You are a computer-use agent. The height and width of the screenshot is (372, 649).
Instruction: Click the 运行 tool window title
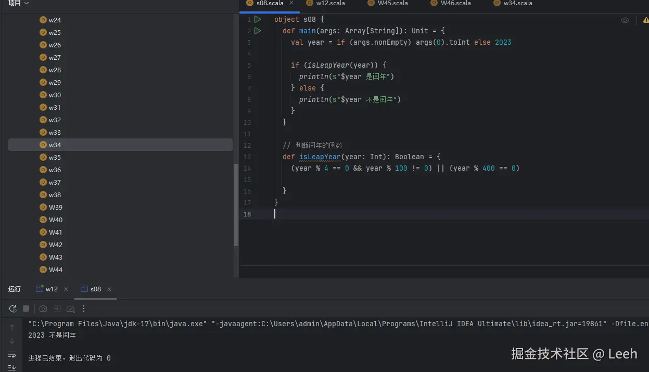[x=15, y=289]
